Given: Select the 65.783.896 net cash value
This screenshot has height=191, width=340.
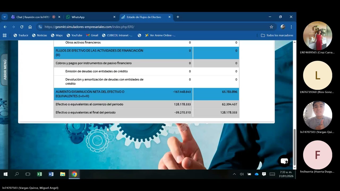Looking at the screenshot, I should [x=229, y=92].
